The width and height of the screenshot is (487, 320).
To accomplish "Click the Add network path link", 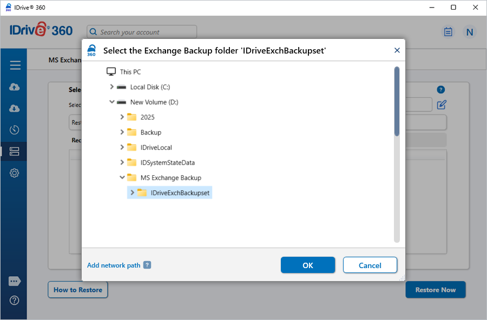I will (x=114, y=265).
